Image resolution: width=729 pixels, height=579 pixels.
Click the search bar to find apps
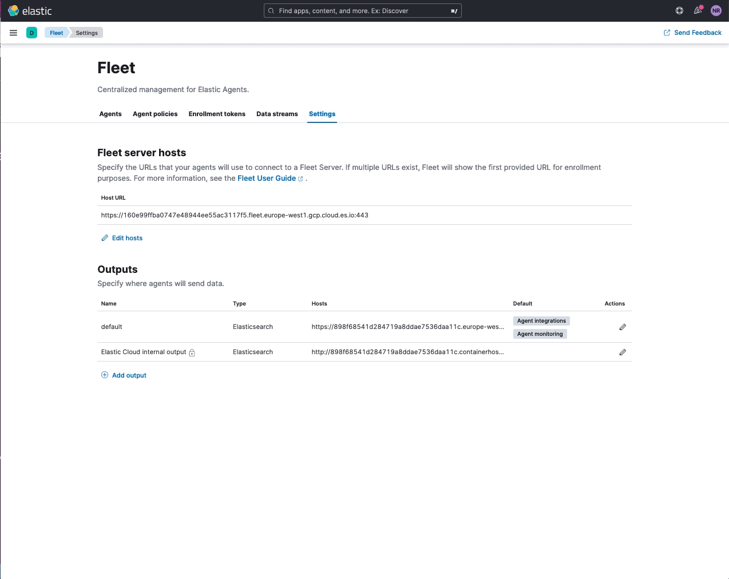coord(362,10)
